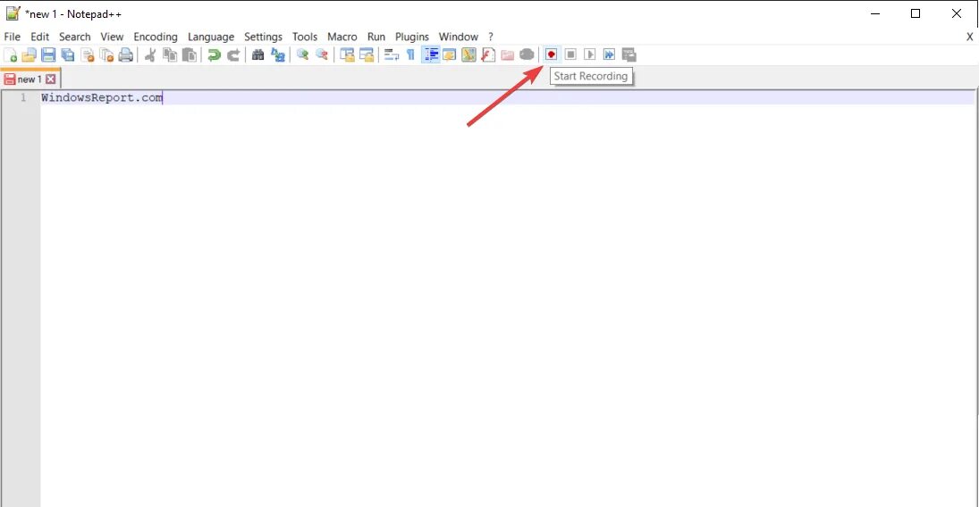Click the Folder as Workspace icon

508,54
